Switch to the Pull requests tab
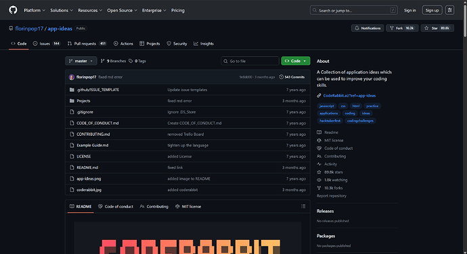 87,44
